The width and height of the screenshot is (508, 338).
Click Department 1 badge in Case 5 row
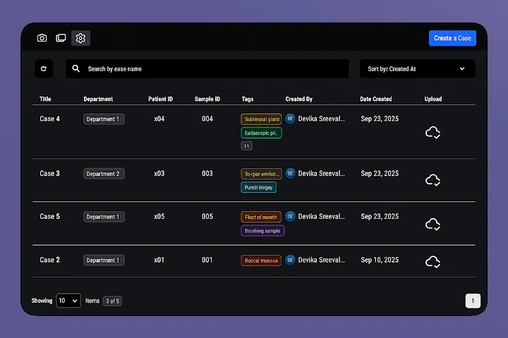coord(104,217)
